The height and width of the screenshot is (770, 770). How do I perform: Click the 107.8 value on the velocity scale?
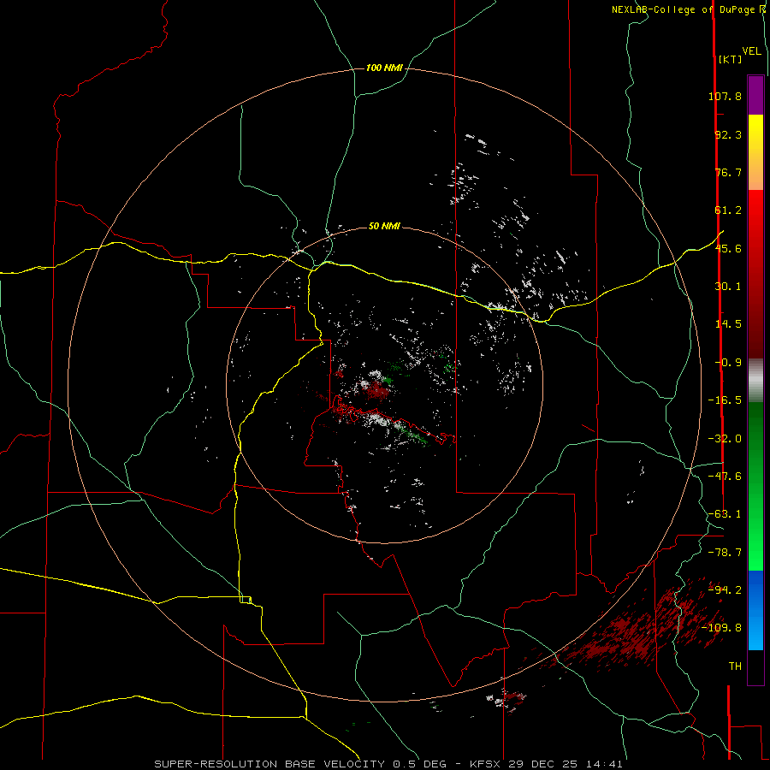tap(725, 96)
